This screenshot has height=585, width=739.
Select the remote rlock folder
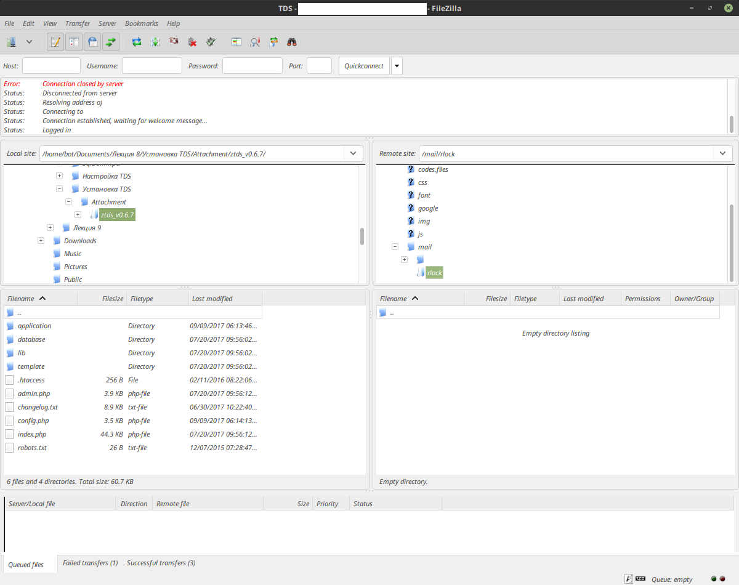435,273
